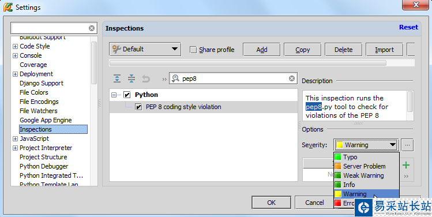Clear the settings sidebar search box
This screenshot has height=217, width=432.
point(92,28)
